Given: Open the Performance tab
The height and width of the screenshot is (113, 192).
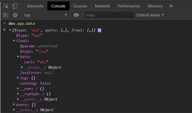Looking at the screenshot, I should pyautogui.click(x=129, y=6).
